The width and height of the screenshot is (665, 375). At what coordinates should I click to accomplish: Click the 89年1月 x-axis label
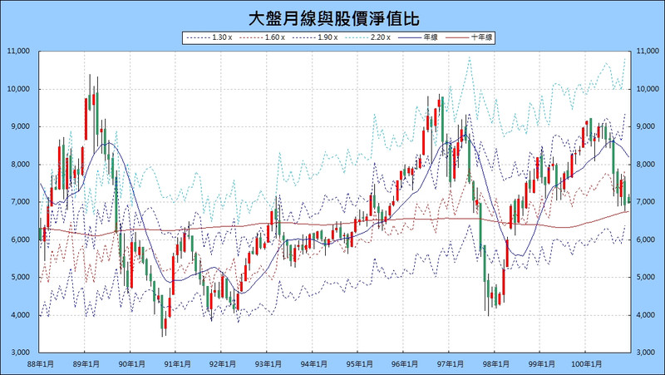pyautogui.click(x=86, y=364)
